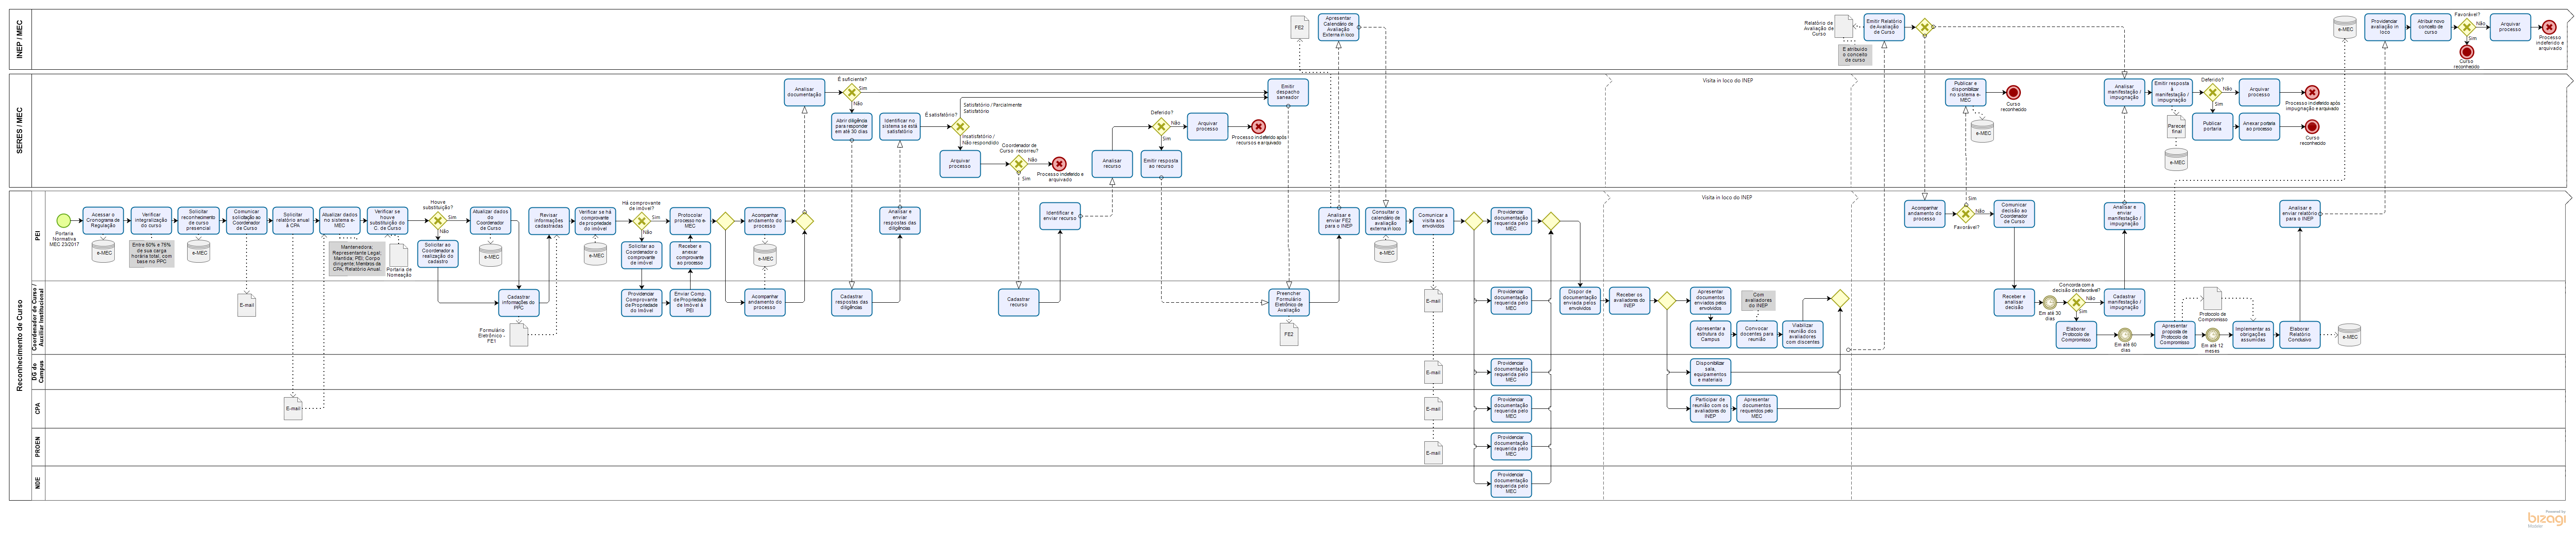
Task: Select the 'Houve substituição?' exclusive gateway
Action: coord(438,220)
